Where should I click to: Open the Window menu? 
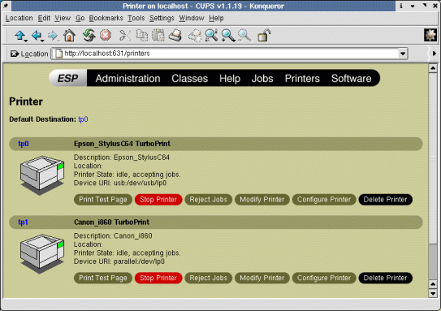click(192, 19)
